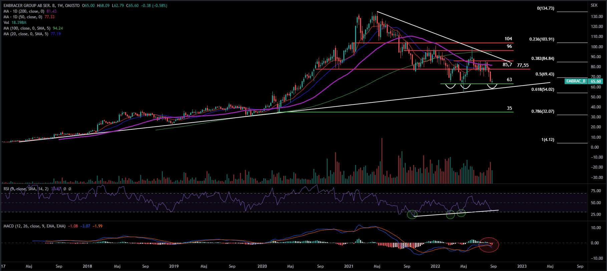Select the 2022 label on time axis
The width and height of the screenshot is (607, 271).
click(435, 266)
